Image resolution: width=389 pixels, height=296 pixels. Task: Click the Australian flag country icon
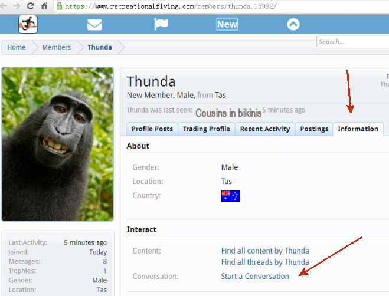[230, 196]
